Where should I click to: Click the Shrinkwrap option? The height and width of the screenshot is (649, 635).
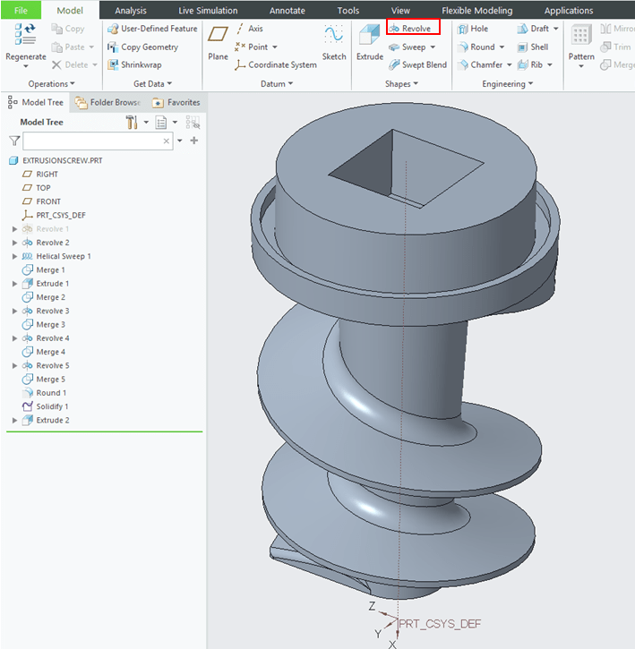click(134, 64)
